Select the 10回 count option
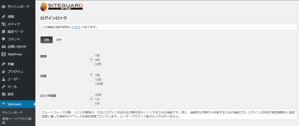Viewport: 299px width, 126px height. point(91,79)
